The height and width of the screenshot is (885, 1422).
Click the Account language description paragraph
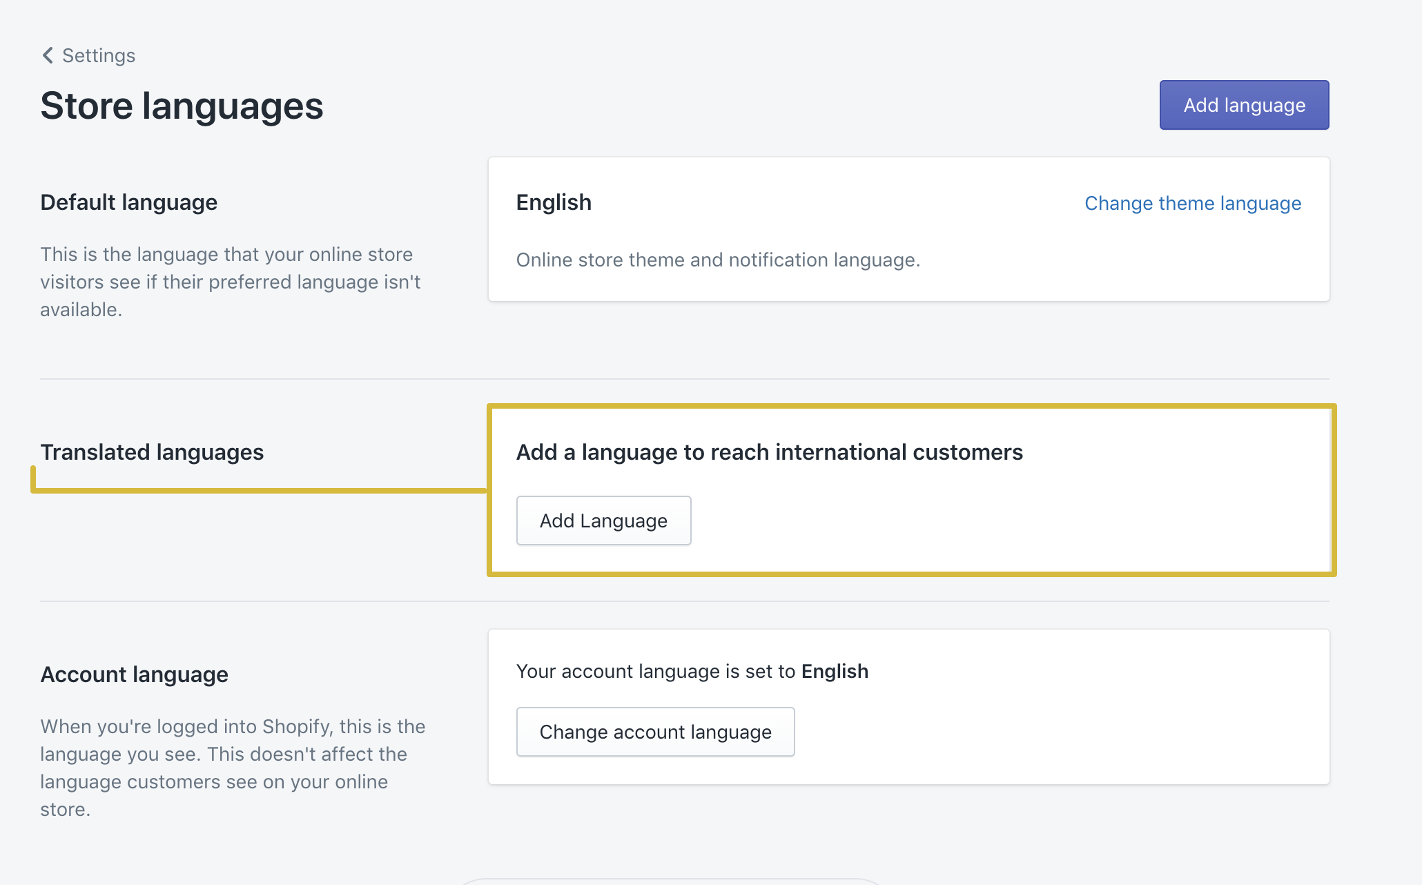point(233,768)
